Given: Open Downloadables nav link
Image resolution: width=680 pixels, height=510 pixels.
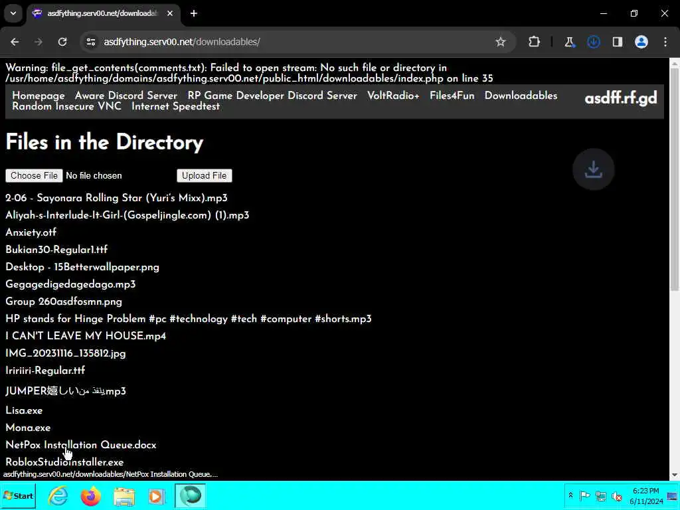Looking at the screenshot, I should [521, 96].
